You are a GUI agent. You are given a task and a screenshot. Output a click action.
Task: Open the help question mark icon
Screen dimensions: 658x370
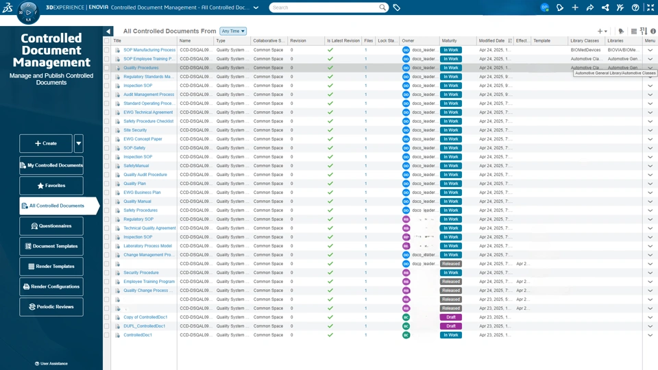pyautogui.click(x=635, y=8)
